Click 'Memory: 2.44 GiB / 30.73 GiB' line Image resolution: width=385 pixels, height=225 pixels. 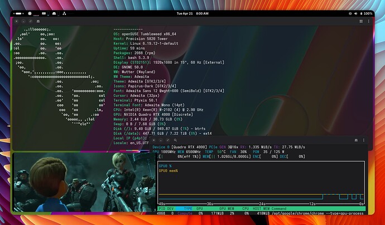(148, 119)
